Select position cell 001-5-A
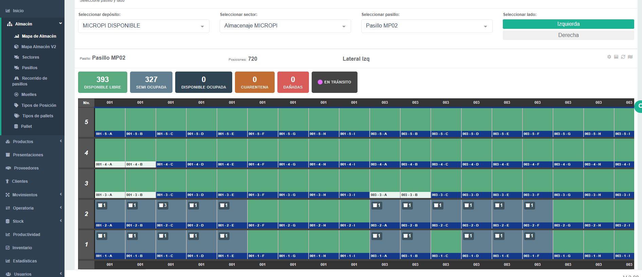 coord(110,122)
